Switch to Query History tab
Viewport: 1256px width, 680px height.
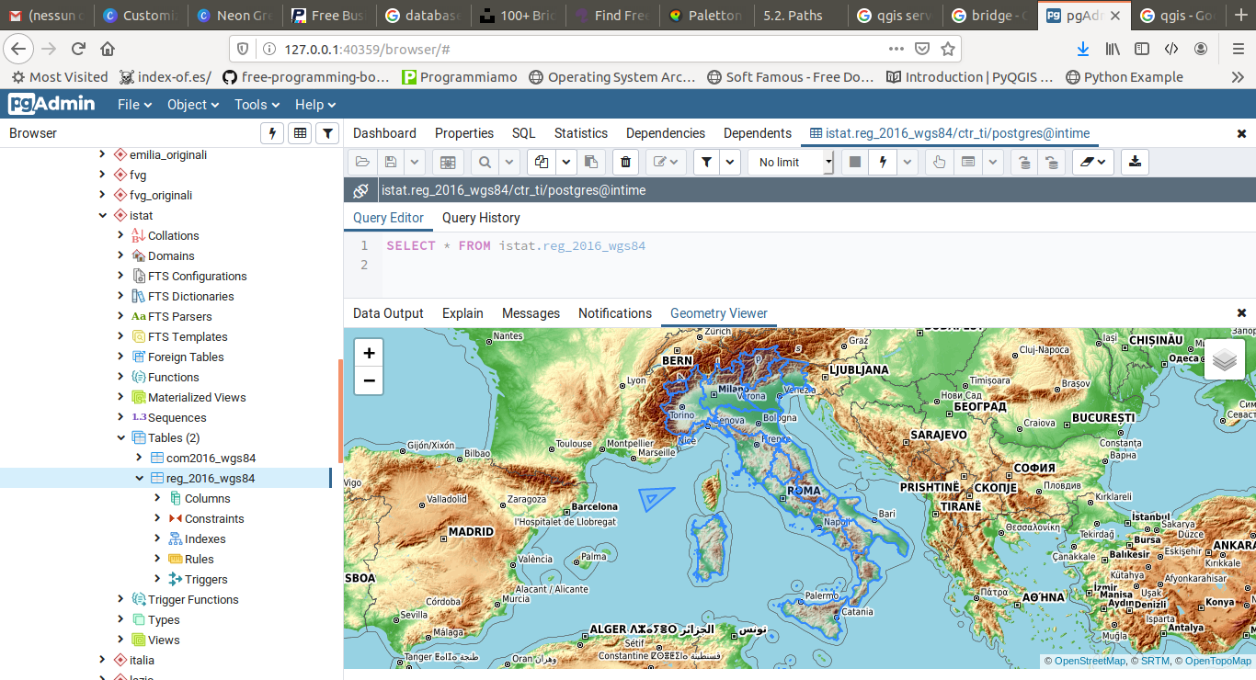pyautogui.click(x=481, y=218)
